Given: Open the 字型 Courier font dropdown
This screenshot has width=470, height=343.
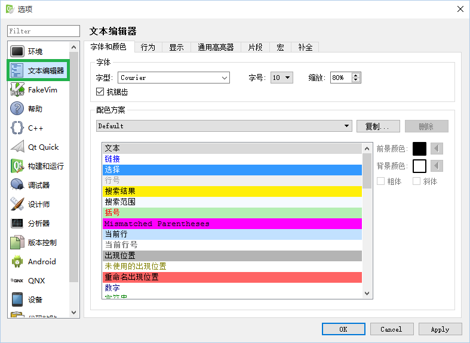Looking at the screenshot, I should coord(174,78).
